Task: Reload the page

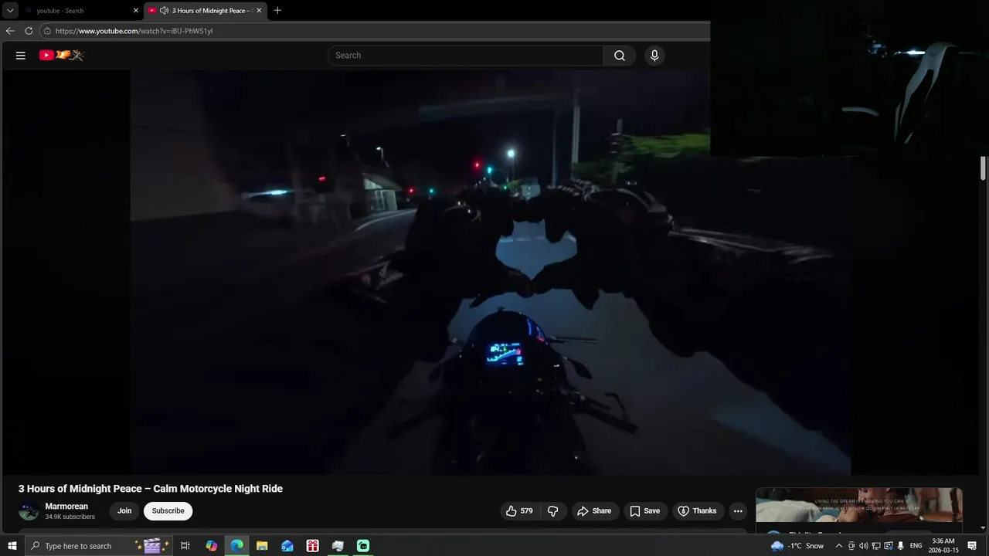Action: (x=29, y=31)
